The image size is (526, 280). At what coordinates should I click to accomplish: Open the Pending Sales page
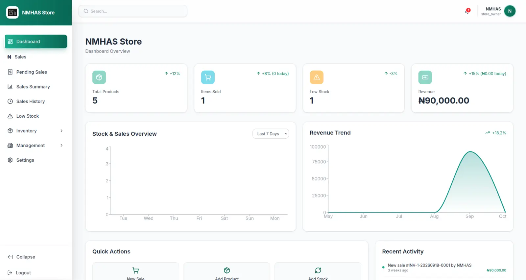[x=36, y=72]
